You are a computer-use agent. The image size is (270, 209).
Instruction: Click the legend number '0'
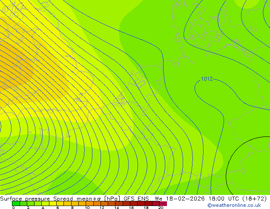14,208
